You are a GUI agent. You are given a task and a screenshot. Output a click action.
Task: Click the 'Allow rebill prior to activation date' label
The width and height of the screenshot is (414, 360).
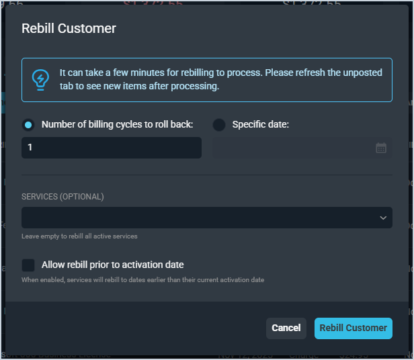pyautogui.click(x=112, y=265)
